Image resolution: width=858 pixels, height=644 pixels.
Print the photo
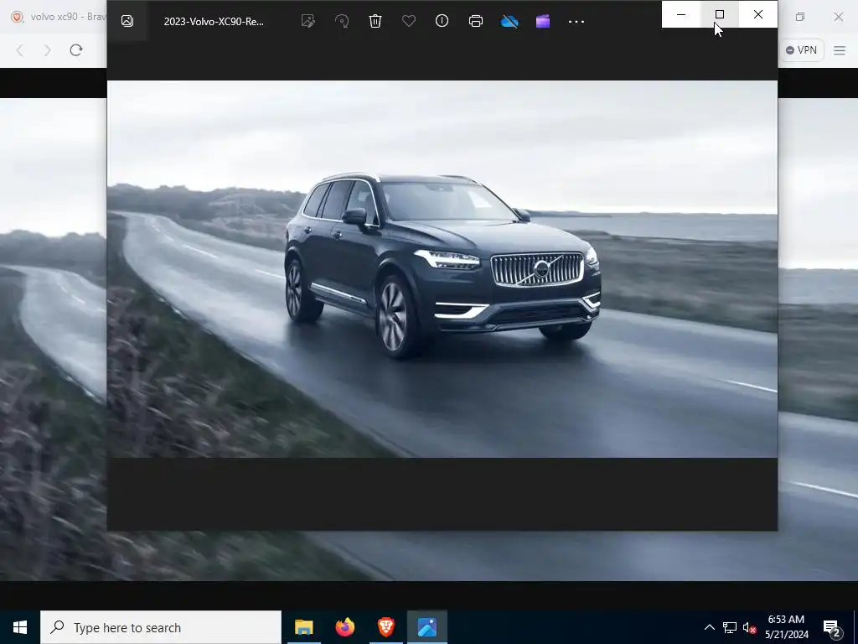(x=476, y=21)
